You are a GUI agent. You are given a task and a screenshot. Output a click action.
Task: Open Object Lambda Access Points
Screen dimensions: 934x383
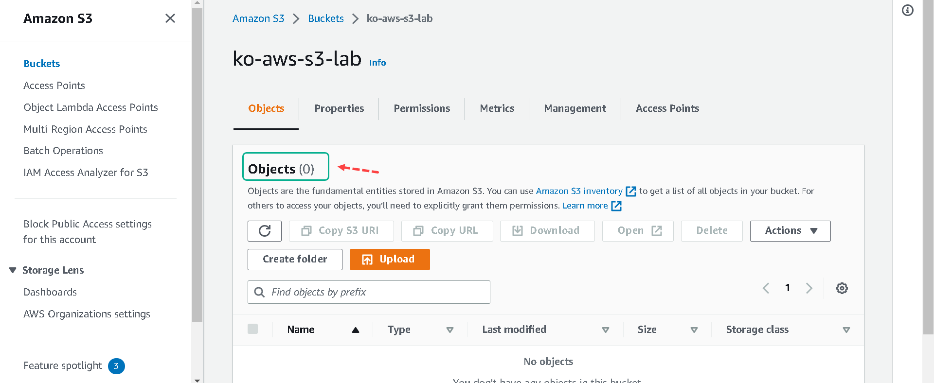[x=90, y=107]
